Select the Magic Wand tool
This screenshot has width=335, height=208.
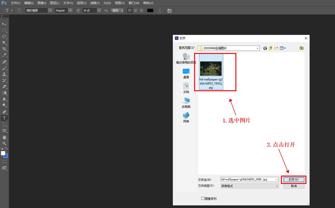pos(4,43)
